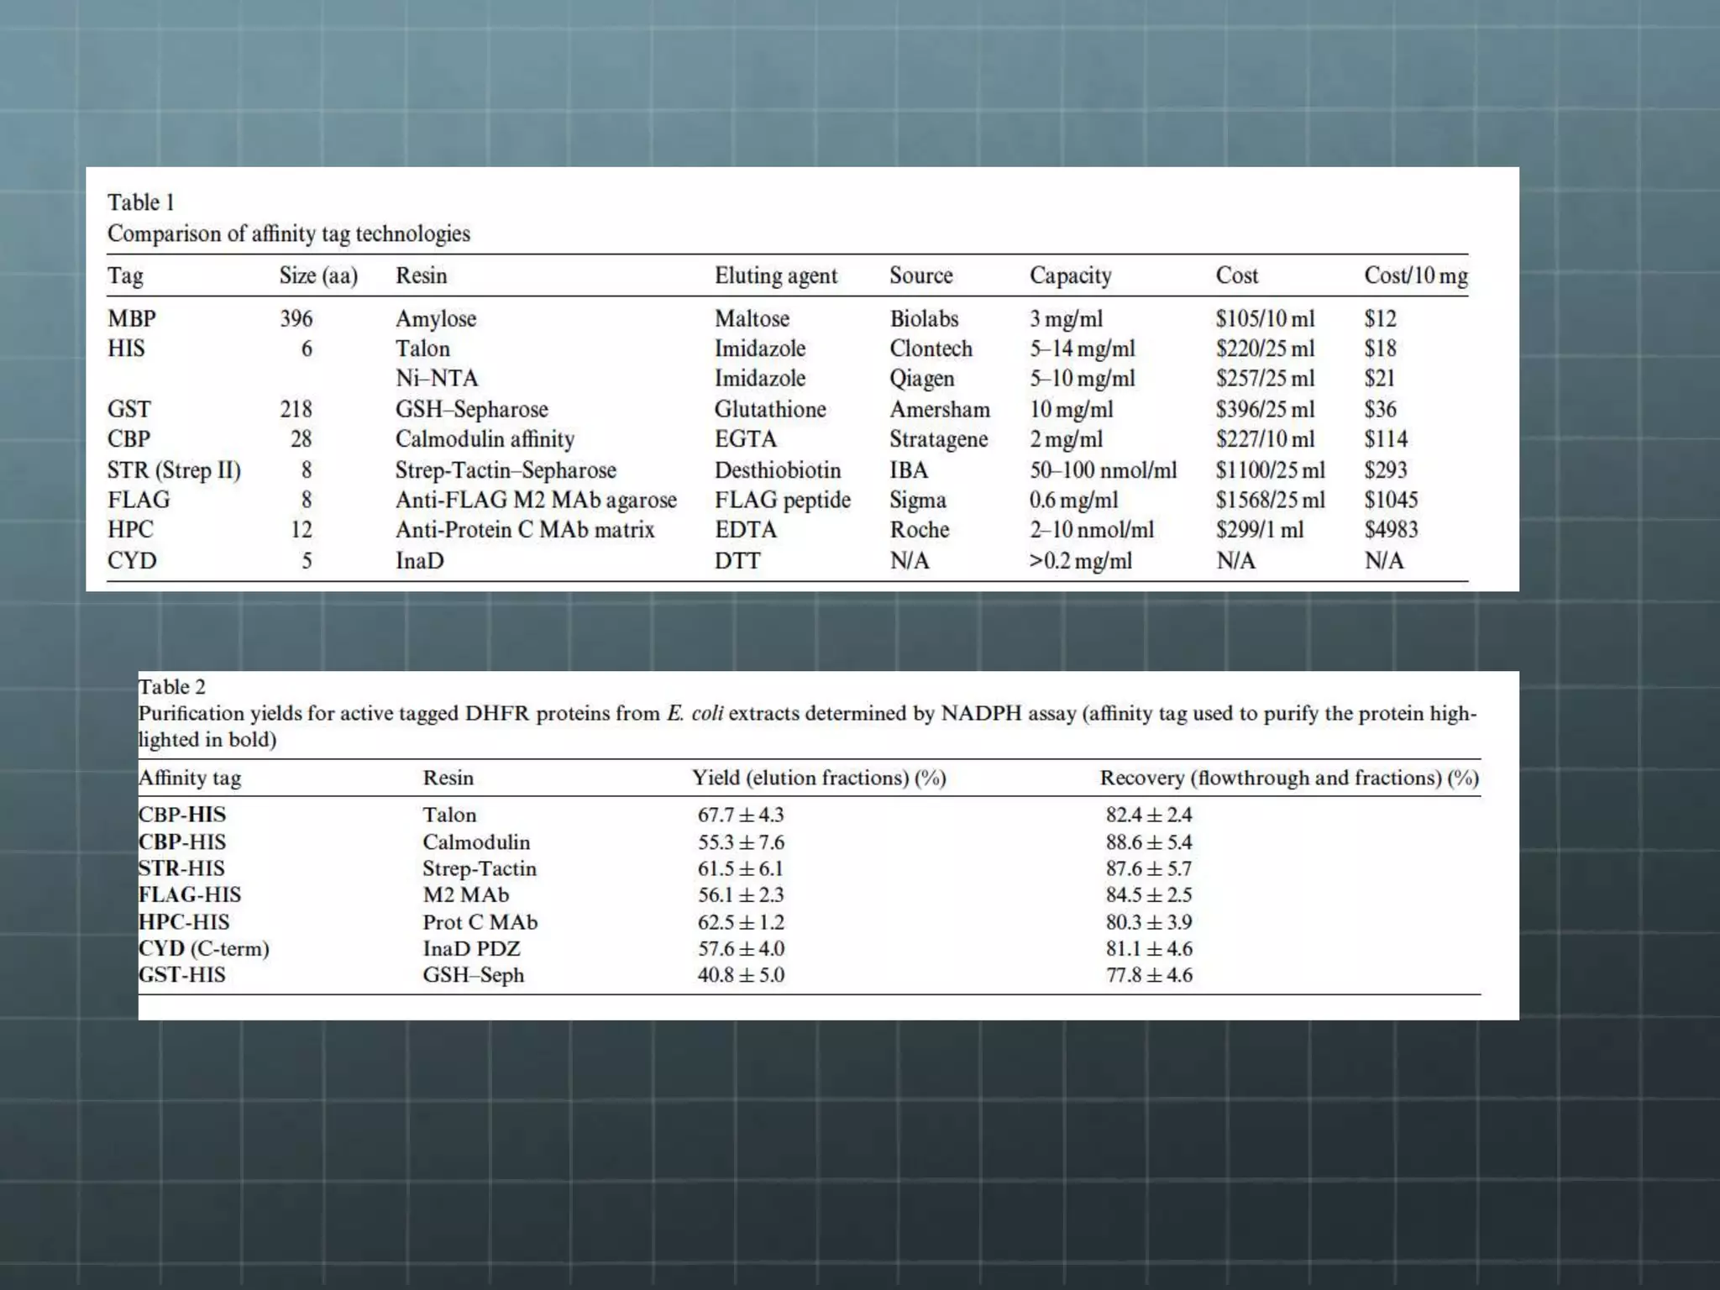
Task: Select the 'CYD (C-term)' affinity tag row
Action: 203,948
